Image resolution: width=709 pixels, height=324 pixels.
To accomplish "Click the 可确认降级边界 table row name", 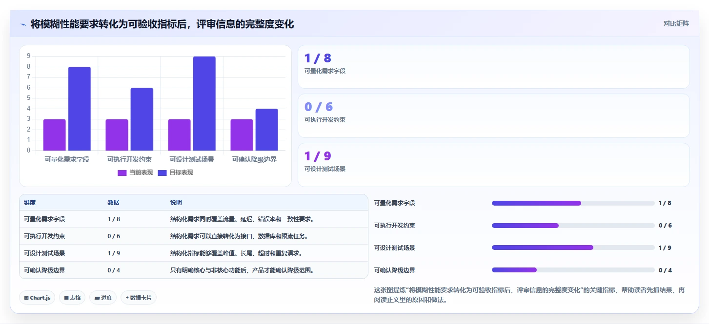I will (44, 270).
